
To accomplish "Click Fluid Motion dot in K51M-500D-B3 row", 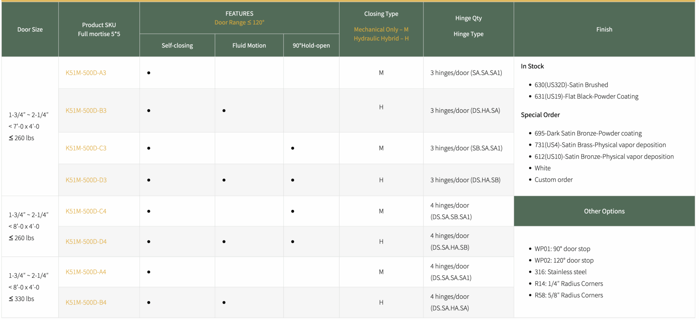I will [224, 111].
